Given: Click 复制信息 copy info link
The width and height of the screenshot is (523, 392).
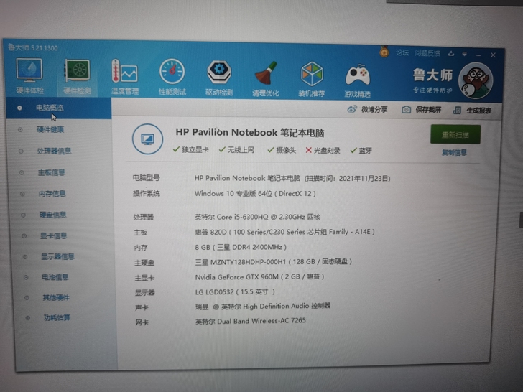Looking at the screenshot, I should pyautogui.click(x=454, y=153).
